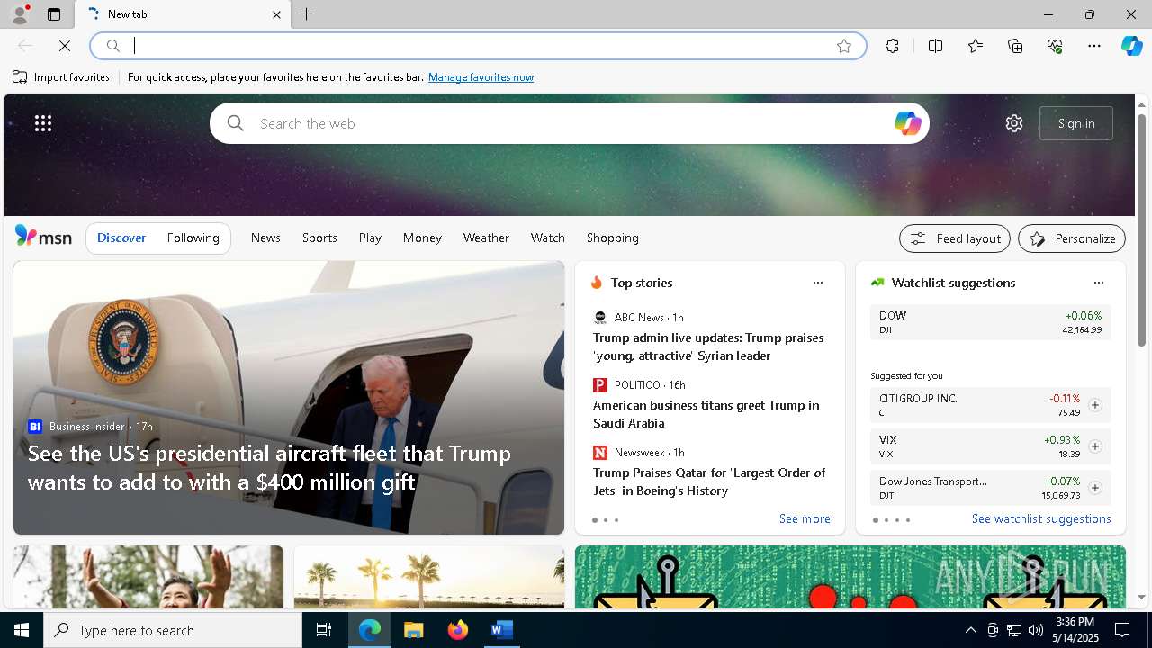The width and height of the screenshot is (1152, 648).
Task: Open the msn logo home
Action: (x=43, y=238)
